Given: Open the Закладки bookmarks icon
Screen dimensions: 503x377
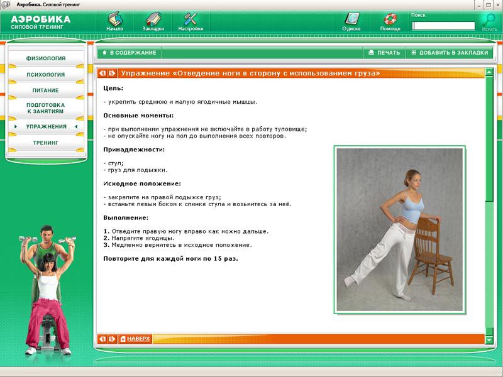Looking at the screenshot, I should pos(153,19).
